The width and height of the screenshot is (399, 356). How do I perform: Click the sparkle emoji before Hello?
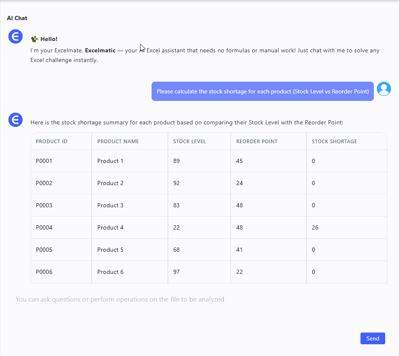coord(34,39)
